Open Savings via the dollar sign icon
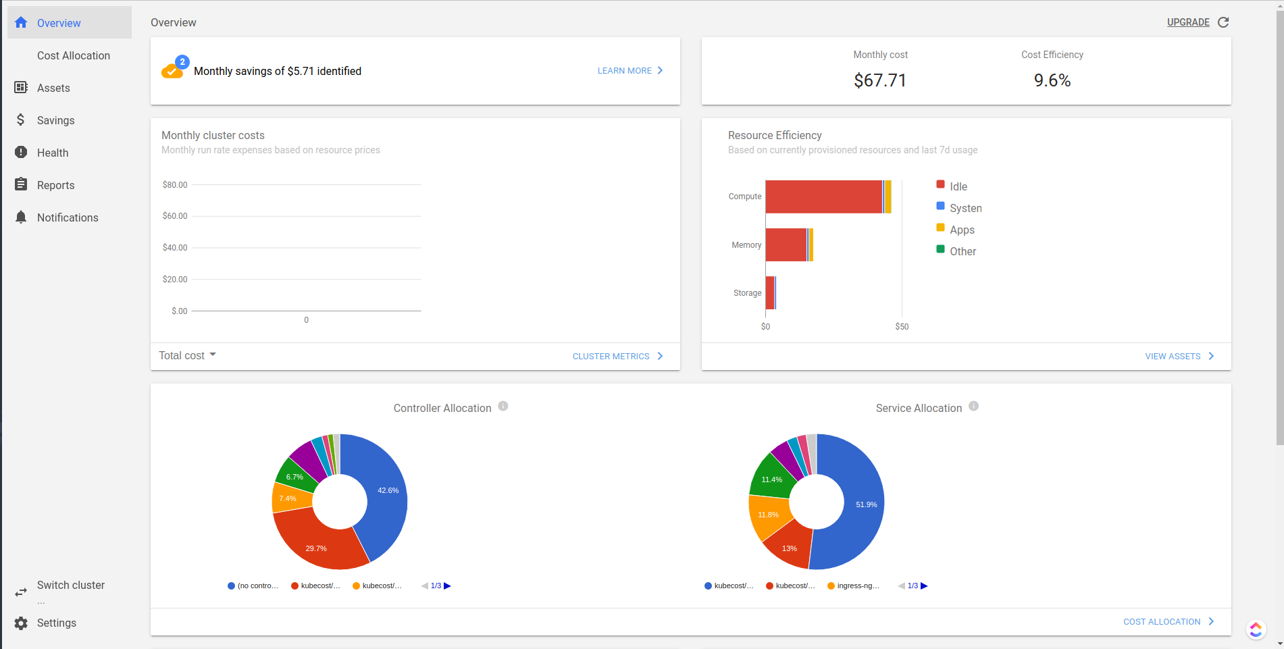Viewport: 1284px width, 649px height. tap(20, 120)
